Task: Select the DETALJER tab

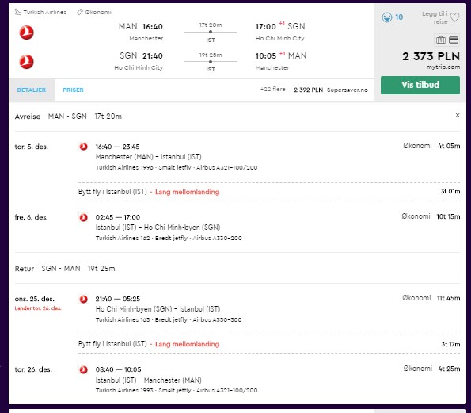Action: tap(32, 90)
